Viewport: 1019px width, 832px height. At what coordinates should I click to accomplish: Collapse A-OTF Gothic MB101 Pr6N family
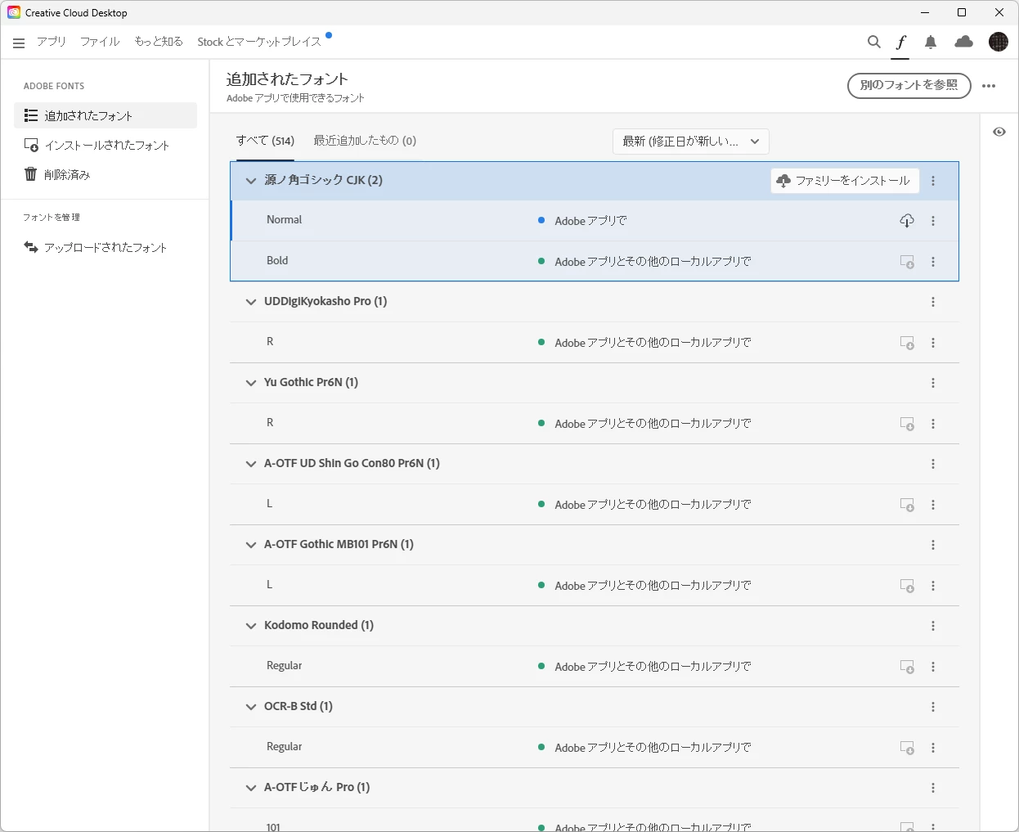tap(251, 545)
